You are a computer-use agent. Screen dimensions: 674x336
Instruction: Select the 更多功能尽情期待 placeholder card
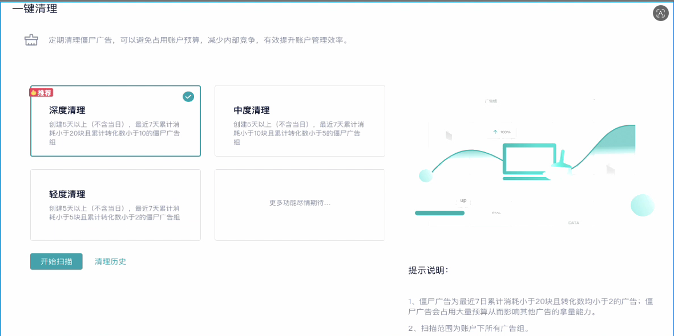(x=300, y=204)
